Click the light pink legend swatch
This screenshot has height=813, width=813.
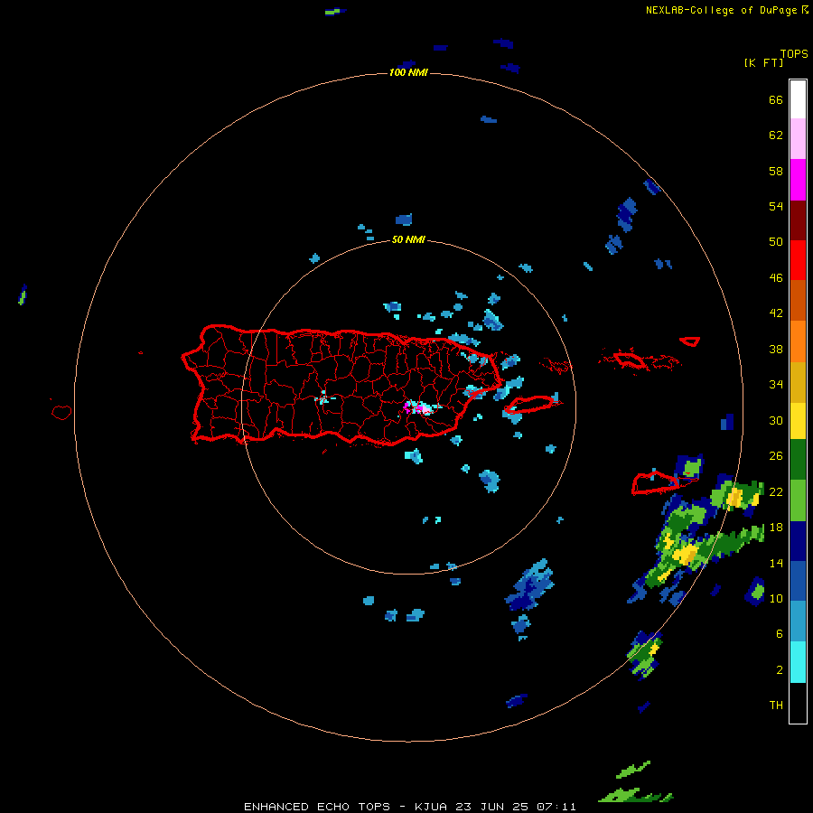point(798,138)
